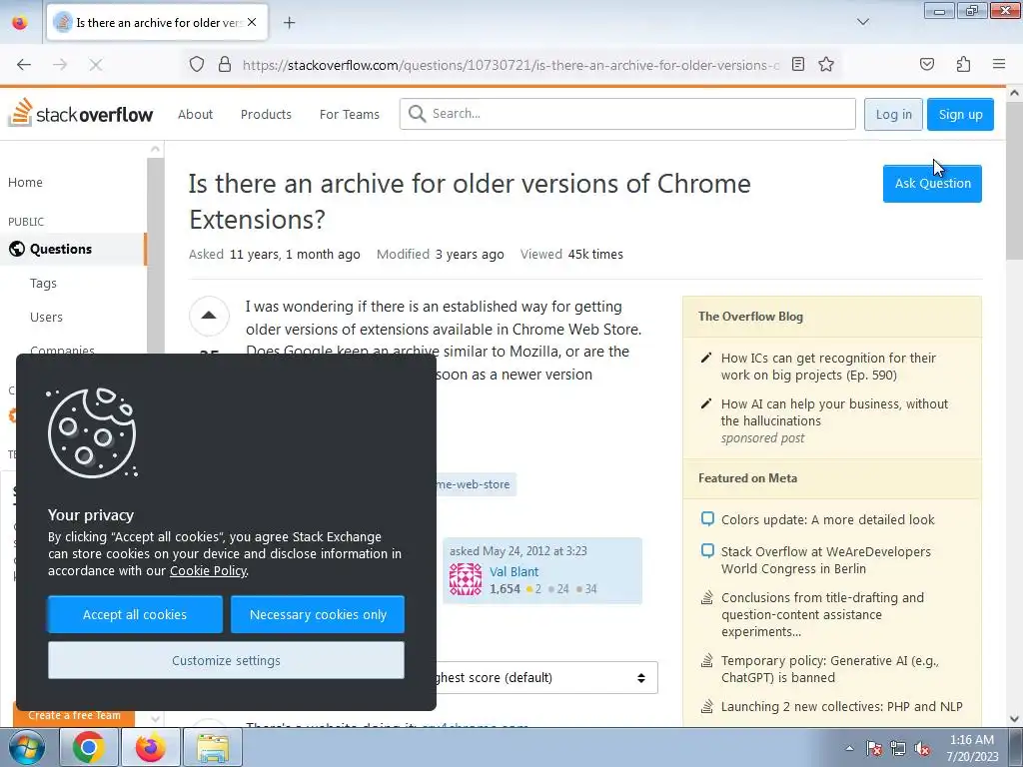Click the Search input field
This screenshot has width=1023, height=767.
click(627, 114)
